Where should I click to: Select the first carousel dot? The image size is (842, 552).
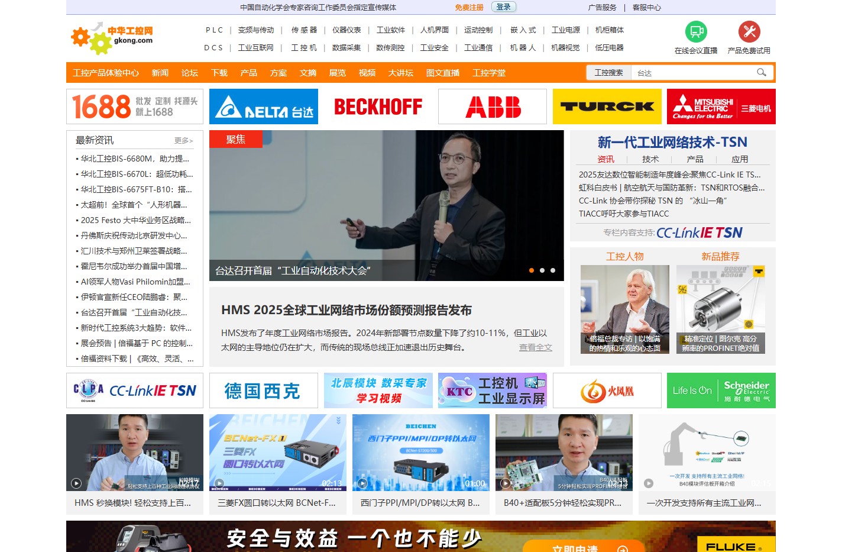532,270
